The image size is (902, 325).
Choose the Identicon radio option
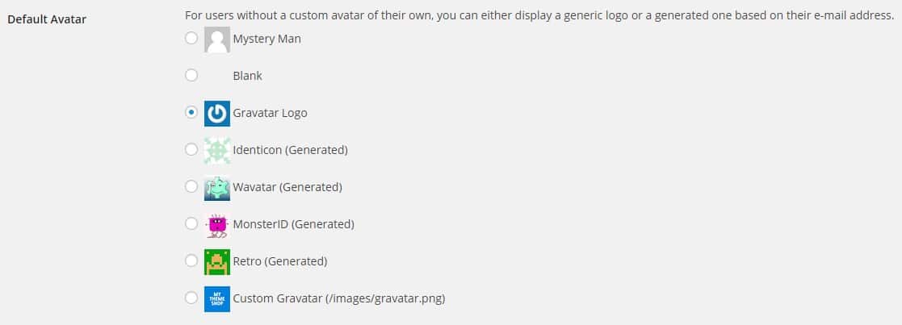(x=191, y=149)
